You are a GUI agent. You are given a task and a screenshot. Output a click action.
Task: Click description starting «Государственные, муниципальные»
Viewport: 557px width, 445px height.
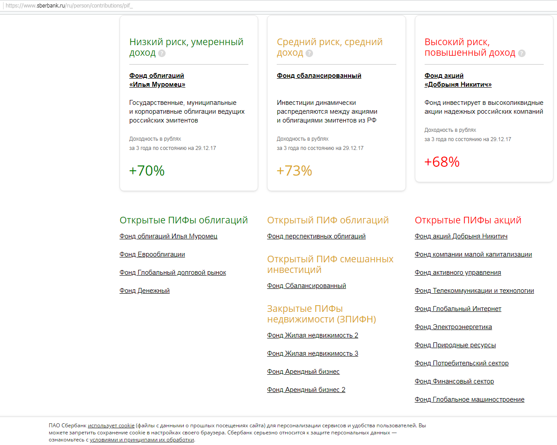[187, 111]
